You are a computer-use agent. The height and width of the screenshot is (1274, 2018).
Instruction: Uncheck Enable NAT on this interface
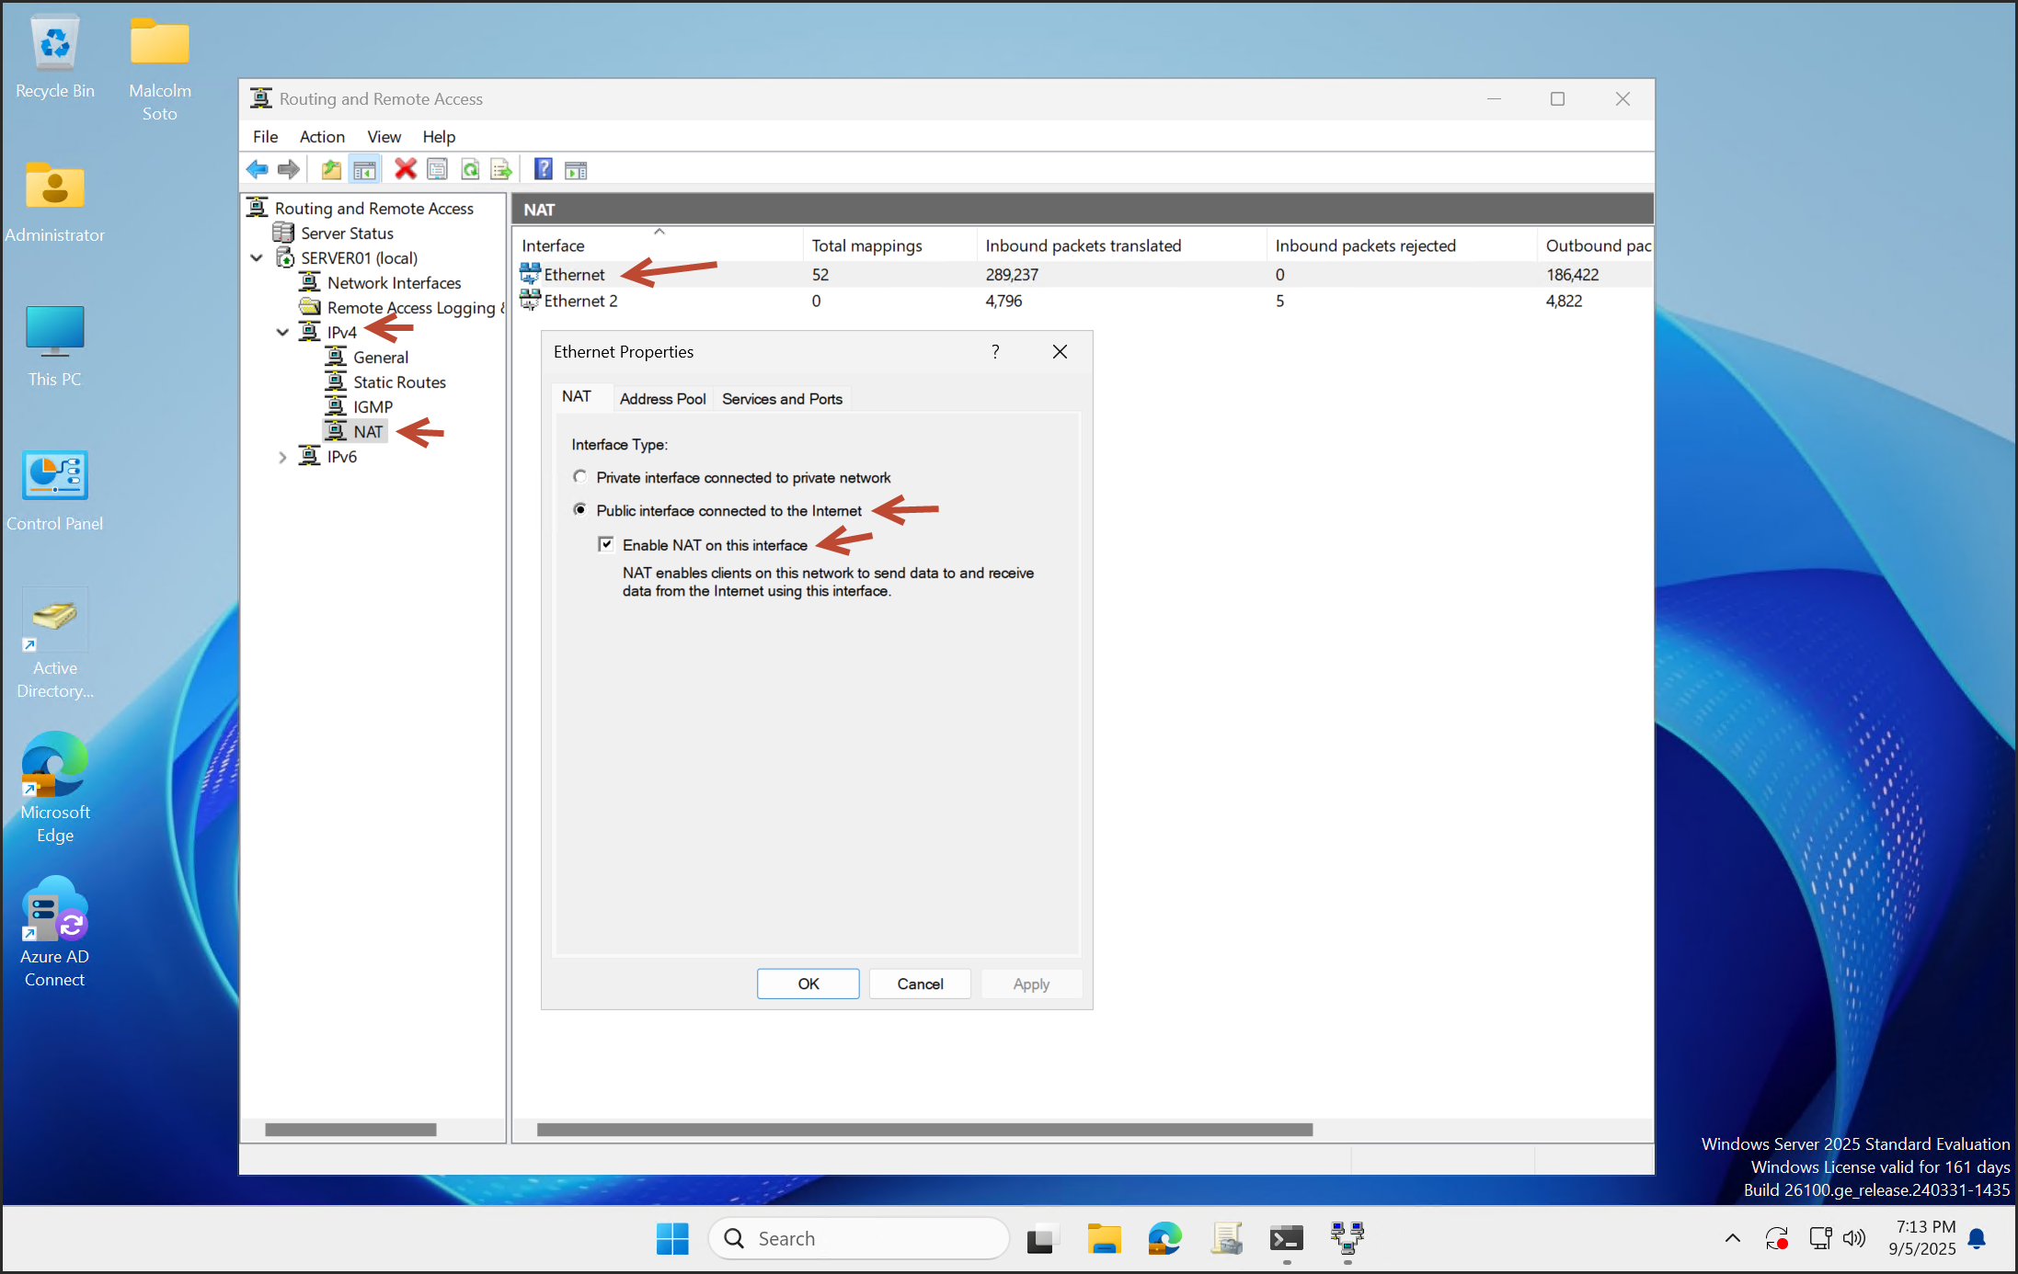coord(606,544)
